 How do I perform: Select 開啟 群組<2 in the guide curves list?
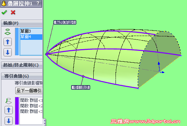pos(31,106)
